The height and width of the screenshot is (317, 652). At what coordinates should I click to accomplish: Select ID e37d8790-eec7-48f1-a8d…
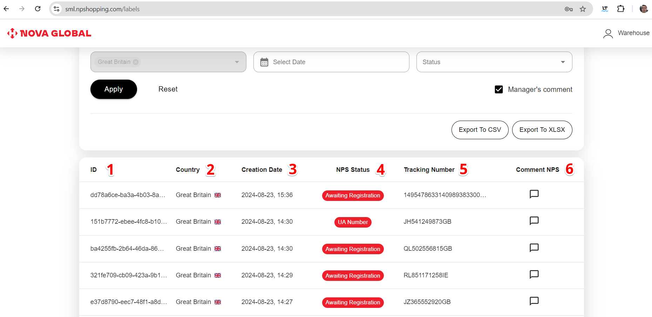coord(129,302)
